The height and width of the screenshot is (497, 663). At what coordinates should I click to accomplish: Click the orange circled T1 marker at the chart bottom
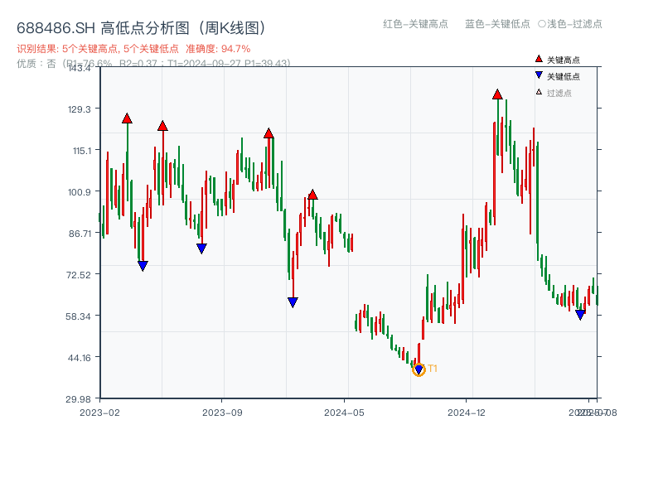coord(418,369)
